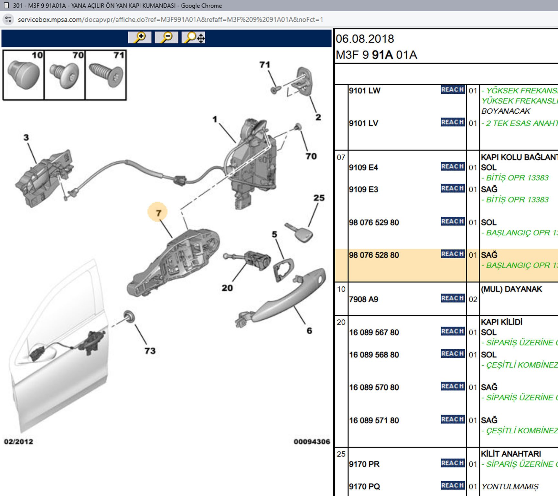Click the cap thumbnail labeled 10
This screenshot has width=558, height=496.
pos(23,75)
